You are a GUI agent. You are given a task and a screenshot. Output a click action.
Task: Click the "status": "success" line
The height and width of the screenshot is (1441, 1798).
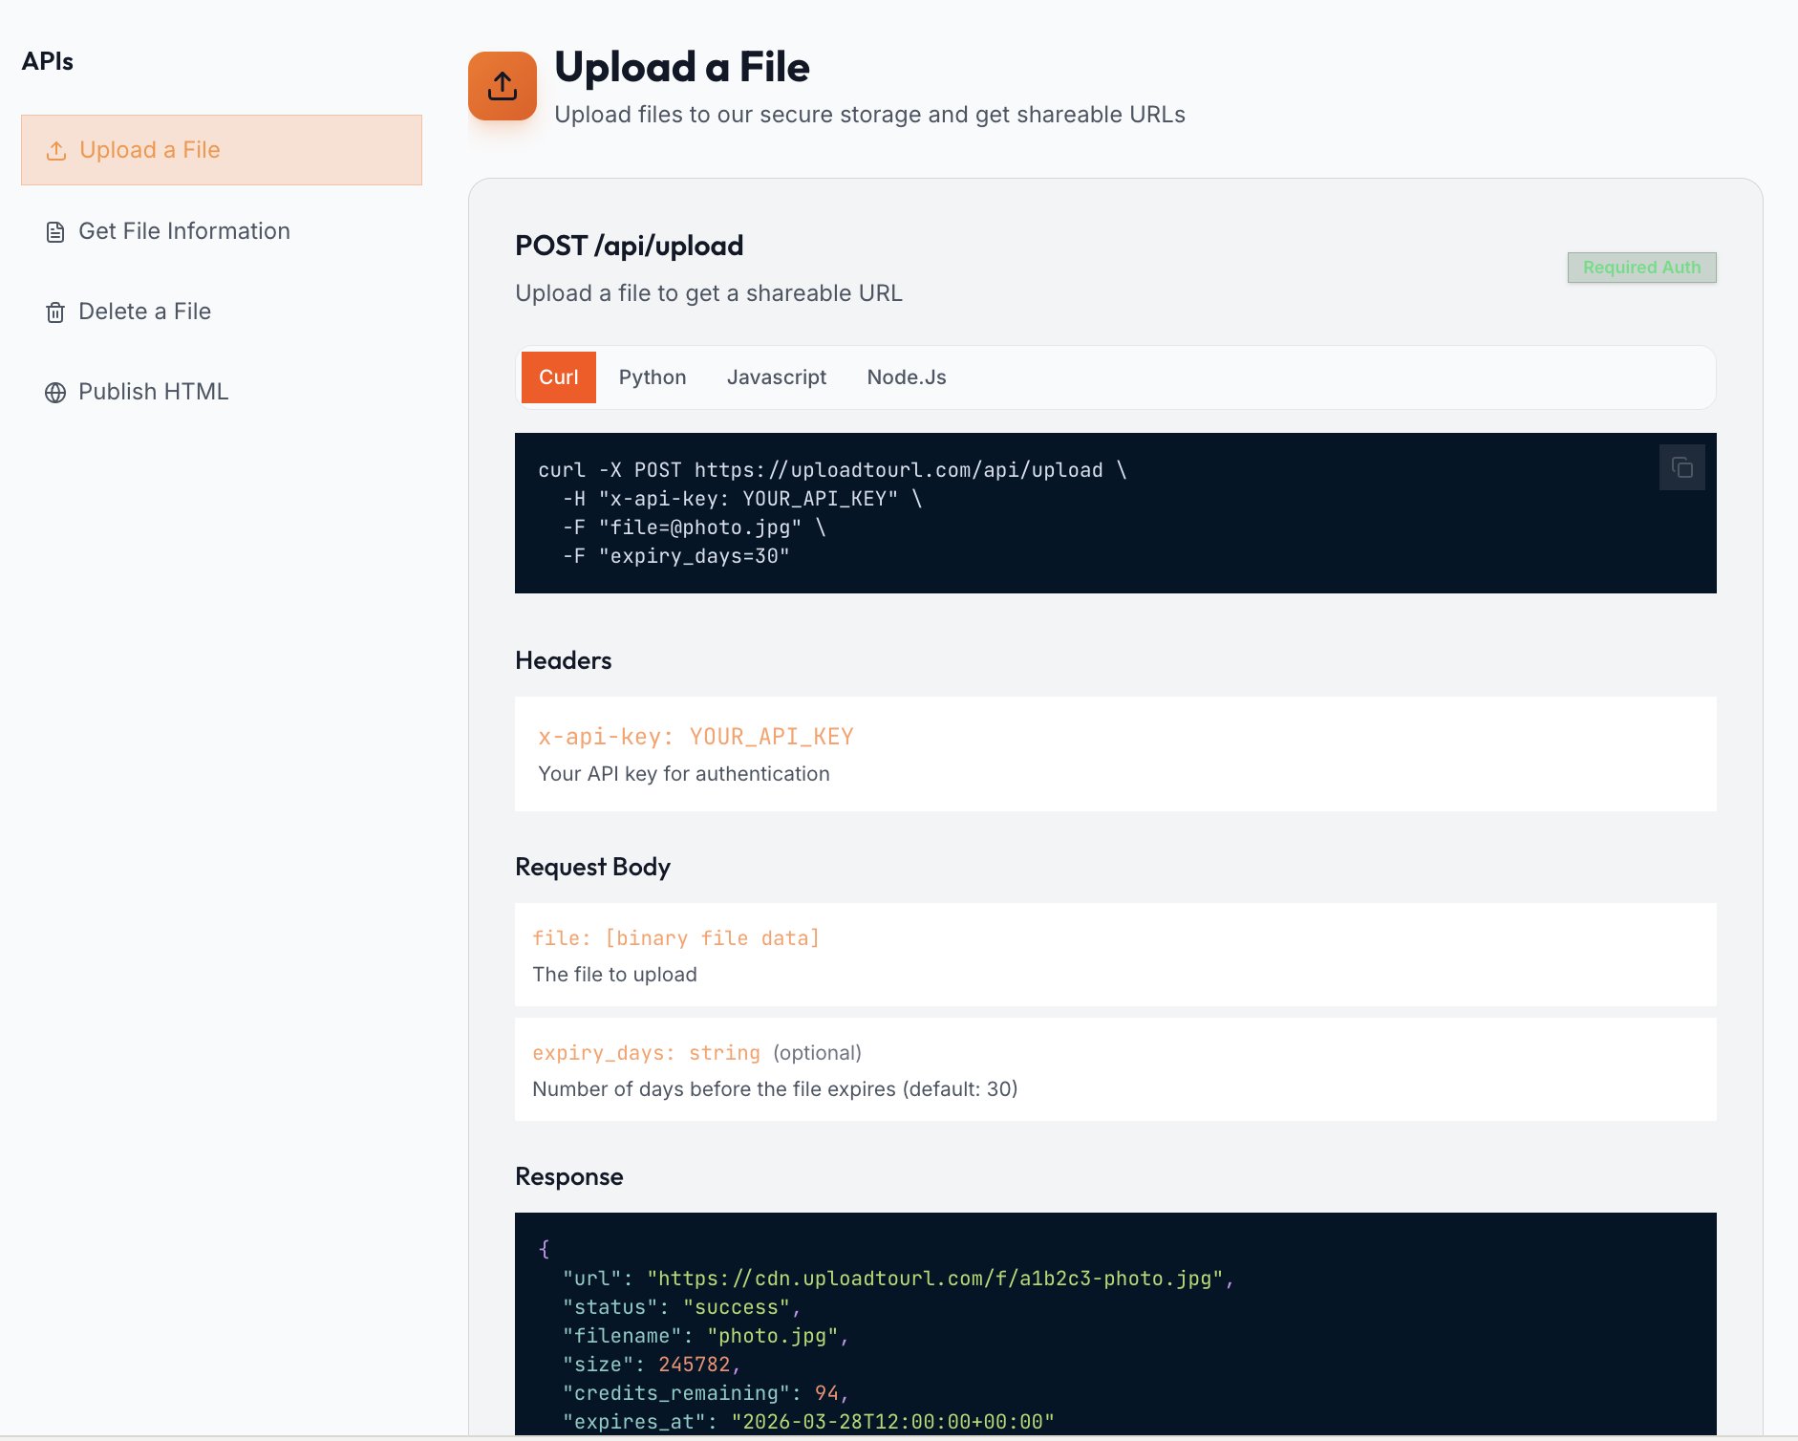(x=681, y=1307)
